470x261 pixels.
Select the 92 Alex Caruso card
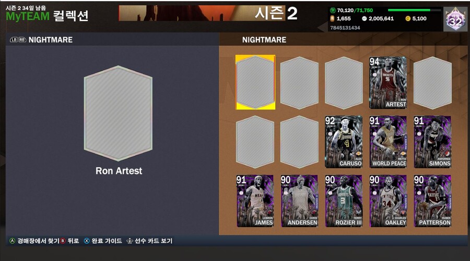coord(344,142)
